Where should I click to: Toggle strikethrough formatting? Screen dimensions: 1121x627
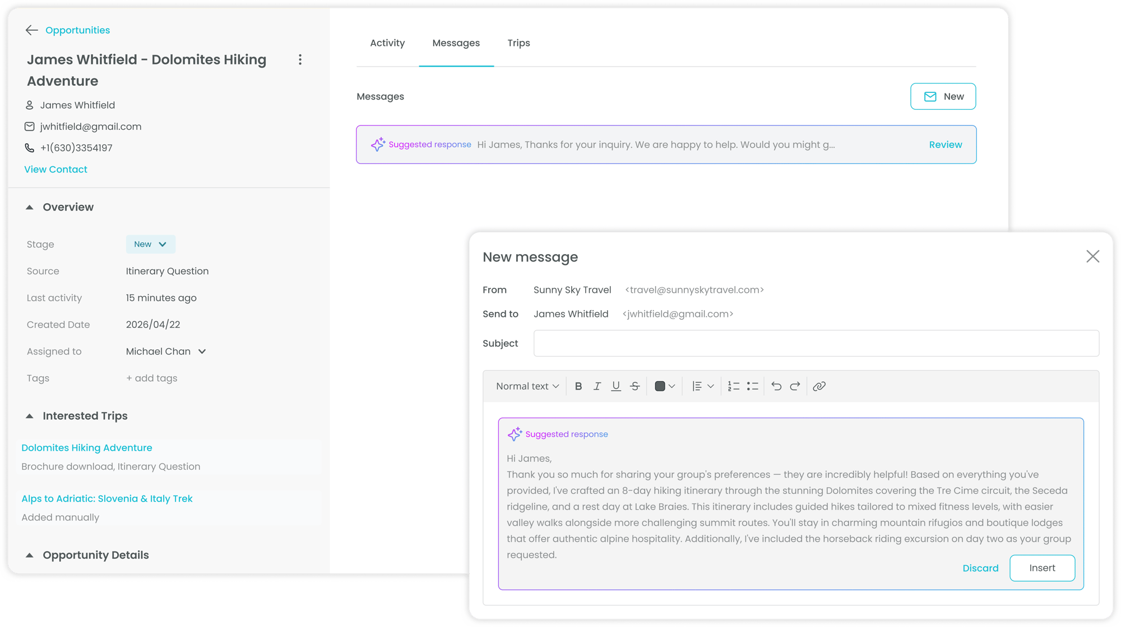tap(635, 386)
